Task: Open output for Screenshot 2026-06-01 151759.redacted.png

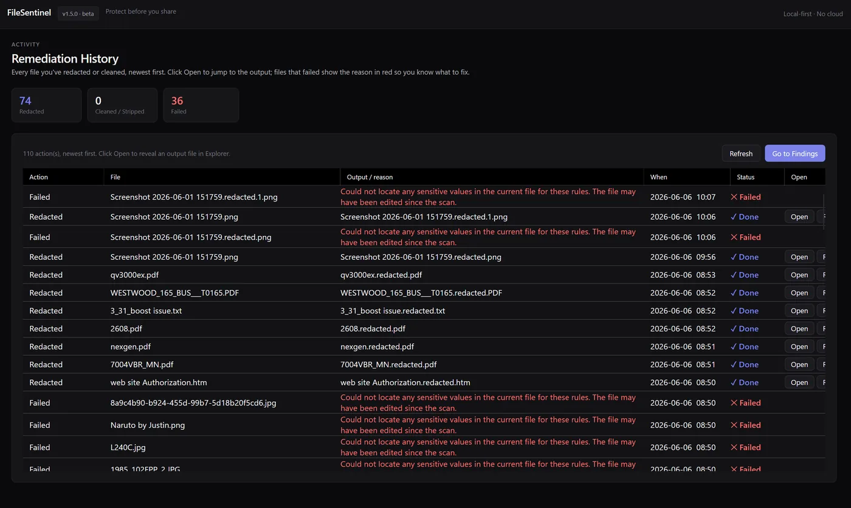Action: pos(799,257)
